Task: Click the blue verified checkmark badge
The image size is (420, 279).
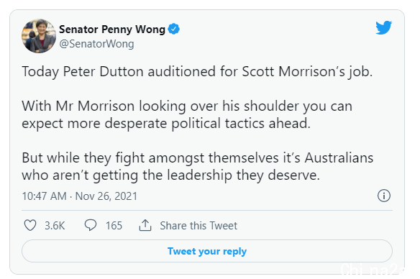Action: tap(173, 29)
